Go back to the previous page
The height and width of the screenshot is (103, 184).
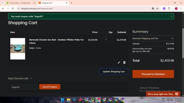[3, 9]
